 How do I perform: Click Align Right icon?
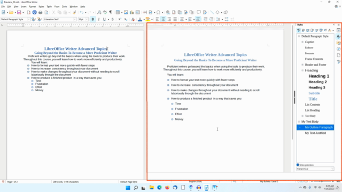pos(169,19)
